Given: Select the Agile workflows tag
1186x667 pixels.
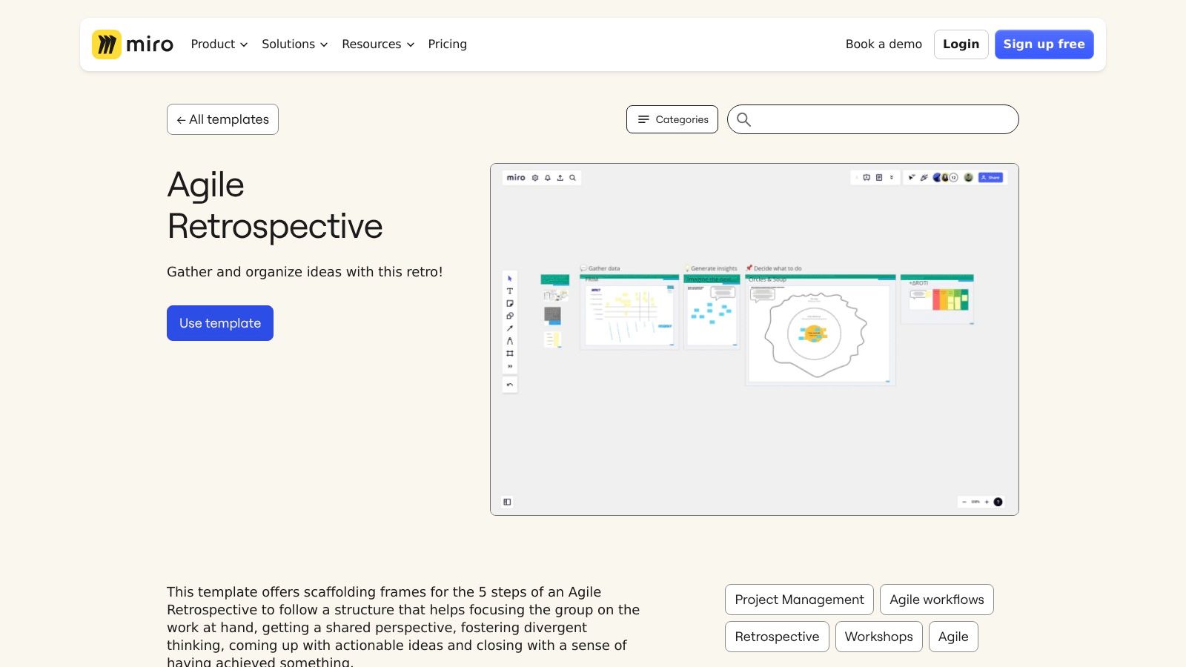Looking at the screenshot, I should click(x=937, y=600).
